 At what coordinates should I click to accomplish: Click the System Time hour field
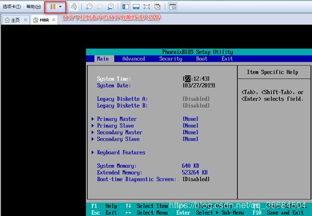(x=188, y=79)
